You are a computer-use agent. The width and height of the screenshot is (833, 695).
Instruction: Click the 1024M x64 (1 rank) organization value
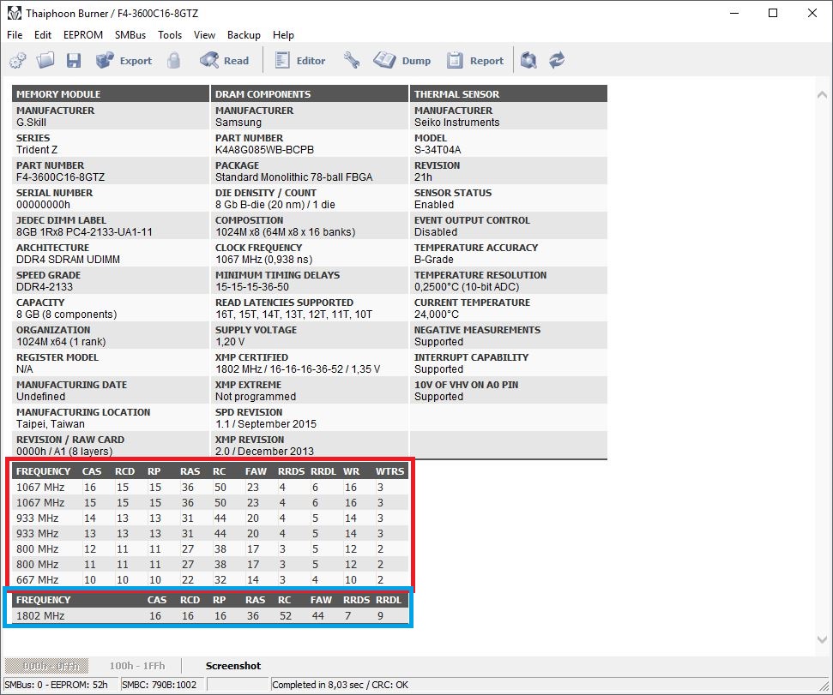click(61, 342)
